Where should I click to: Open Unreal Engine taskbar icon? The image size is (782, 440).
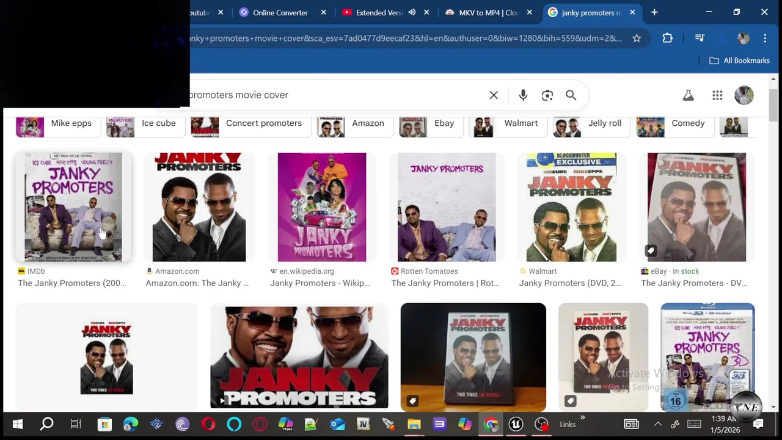516,424
